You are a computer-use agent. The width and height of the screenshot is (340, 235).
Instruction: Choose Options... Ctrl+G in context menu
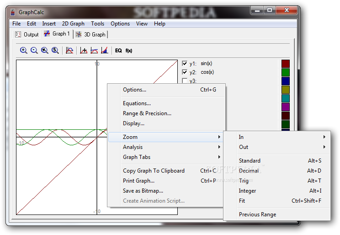point(166,90)
